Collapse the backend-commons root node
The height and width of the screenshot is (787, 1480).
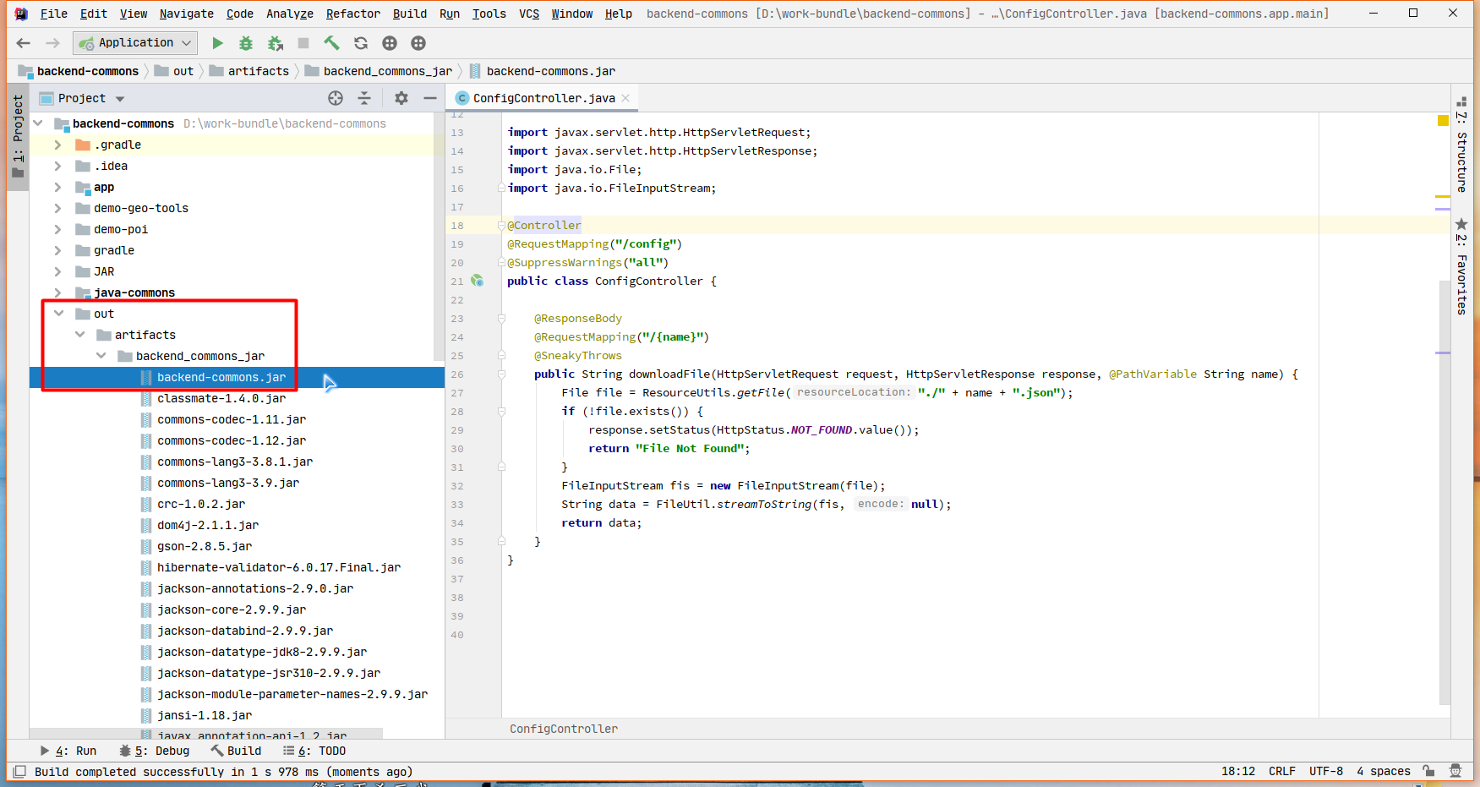(x=38, y=123)
